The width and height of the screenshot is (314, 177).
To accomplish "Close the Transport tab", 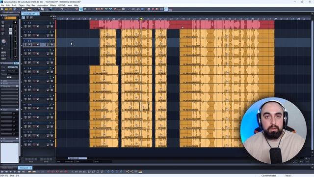I will coord(30,168).
